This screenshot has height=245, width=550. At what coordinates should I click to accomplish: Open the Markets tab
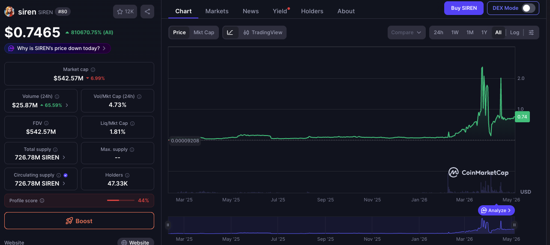click(x=217, y=11)
